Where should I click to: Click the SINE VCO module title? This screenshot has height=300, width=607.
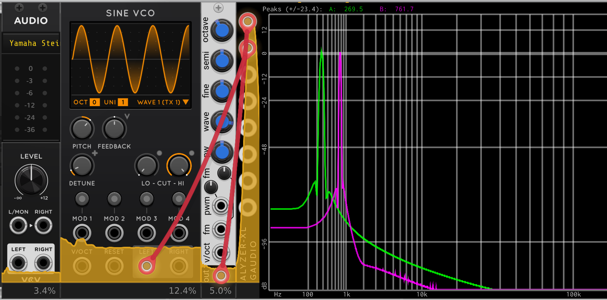[x=130, y=13]
